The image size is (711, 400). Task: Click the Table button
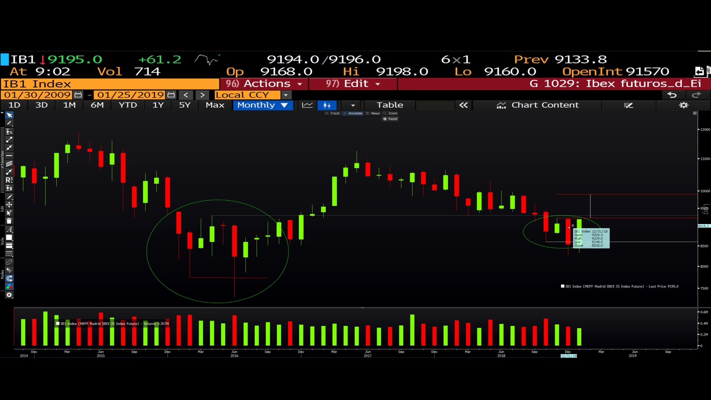tap(390, 105)
